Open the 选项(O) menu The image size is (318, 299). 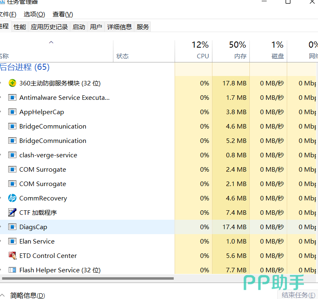tap(34, 14)
